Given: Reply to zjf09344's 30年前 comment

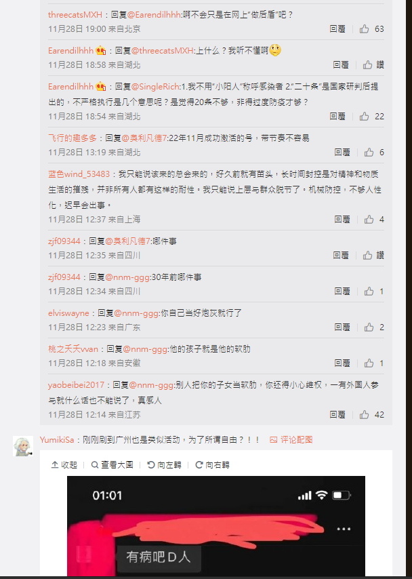Looking at the screenshot, I should point(342,292).
